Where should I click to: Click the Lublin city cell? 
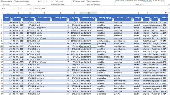coord(156,41)
